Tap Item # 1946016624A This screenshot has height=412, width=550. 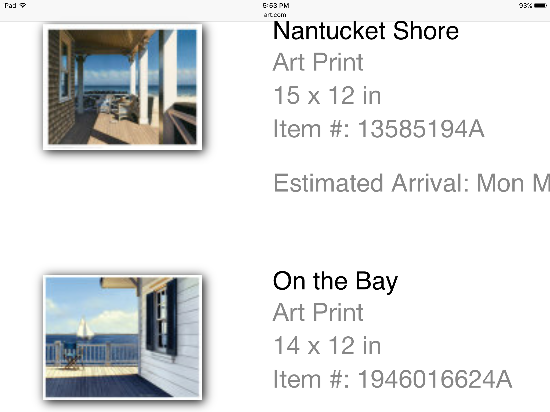[x=392, y=379]
